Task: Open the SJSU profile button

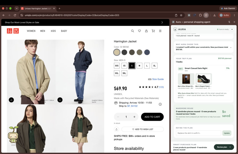Action: (x=224, y=15)
